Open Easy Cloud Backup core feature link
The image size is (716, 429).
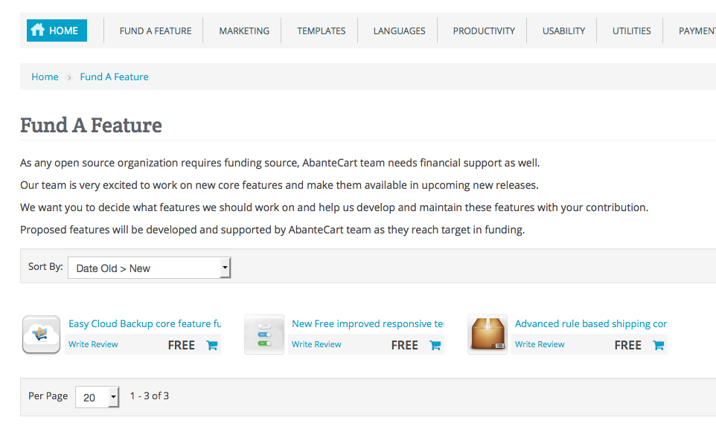144,323
